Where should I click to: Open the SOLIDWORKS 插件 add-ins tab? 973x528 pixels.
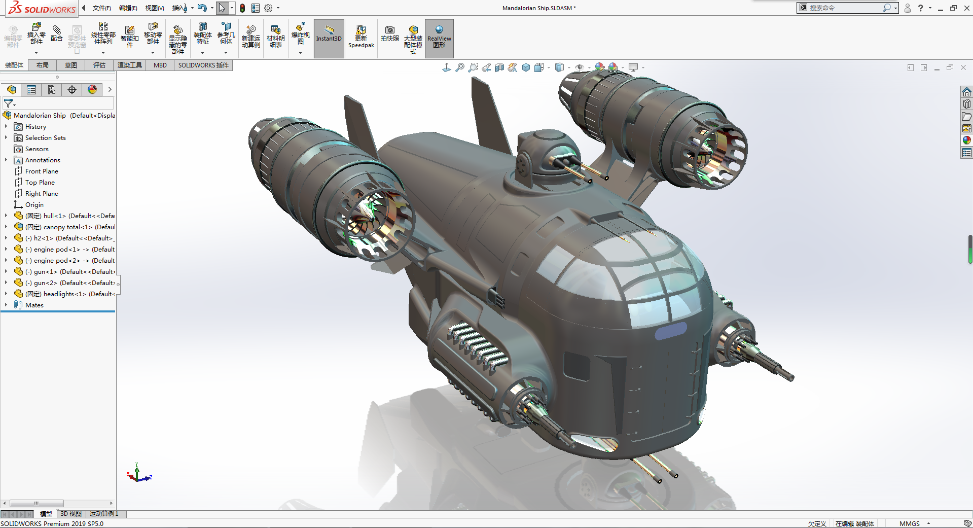[x=203, y=65]
